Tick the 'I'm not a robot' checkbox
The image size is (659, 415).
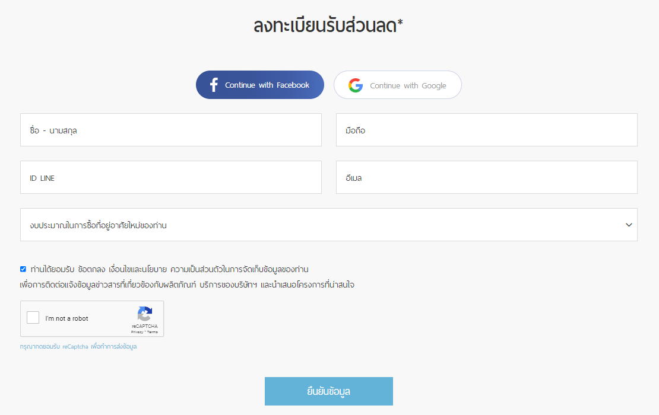33,318
